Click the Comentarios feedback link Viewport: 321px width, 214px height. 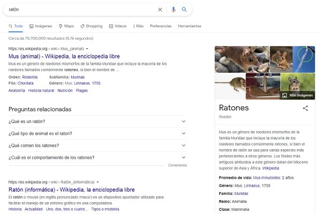tap(178, 165)
